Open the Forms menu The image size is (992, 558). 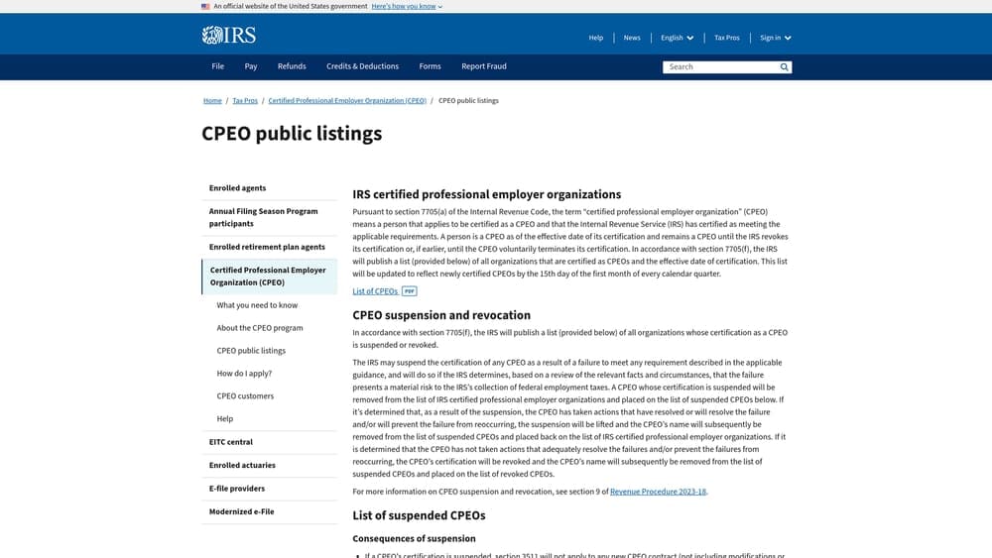click(x=430, y=66)
